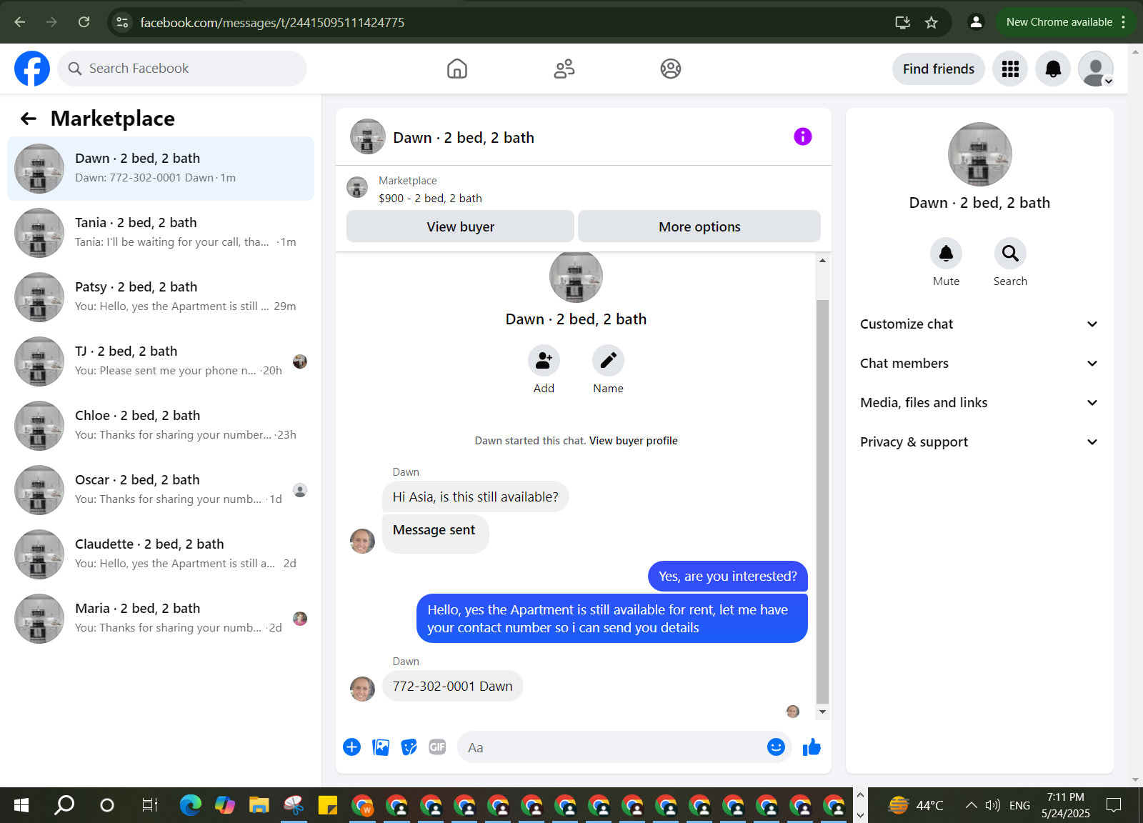Open the Claudette conversation
Screen dimensions: 1143x823
point(161,554)
